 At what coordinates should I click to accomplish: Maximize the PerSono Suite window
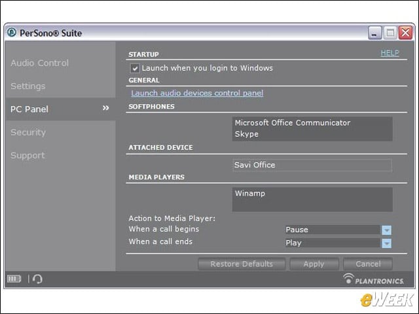point(390,33)
